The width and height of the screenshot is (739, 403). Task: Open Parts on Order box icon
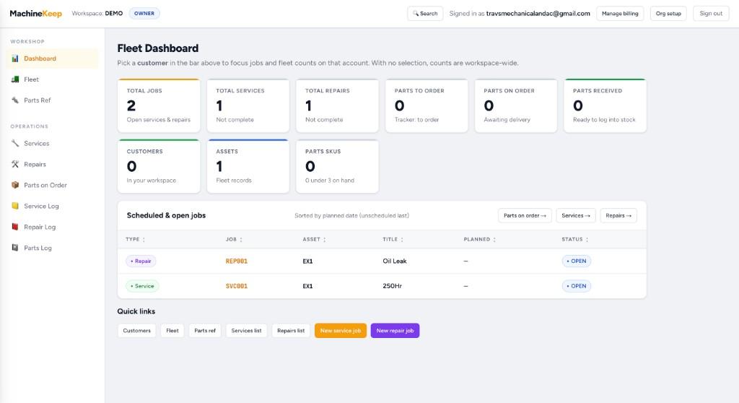pos(15,185)
